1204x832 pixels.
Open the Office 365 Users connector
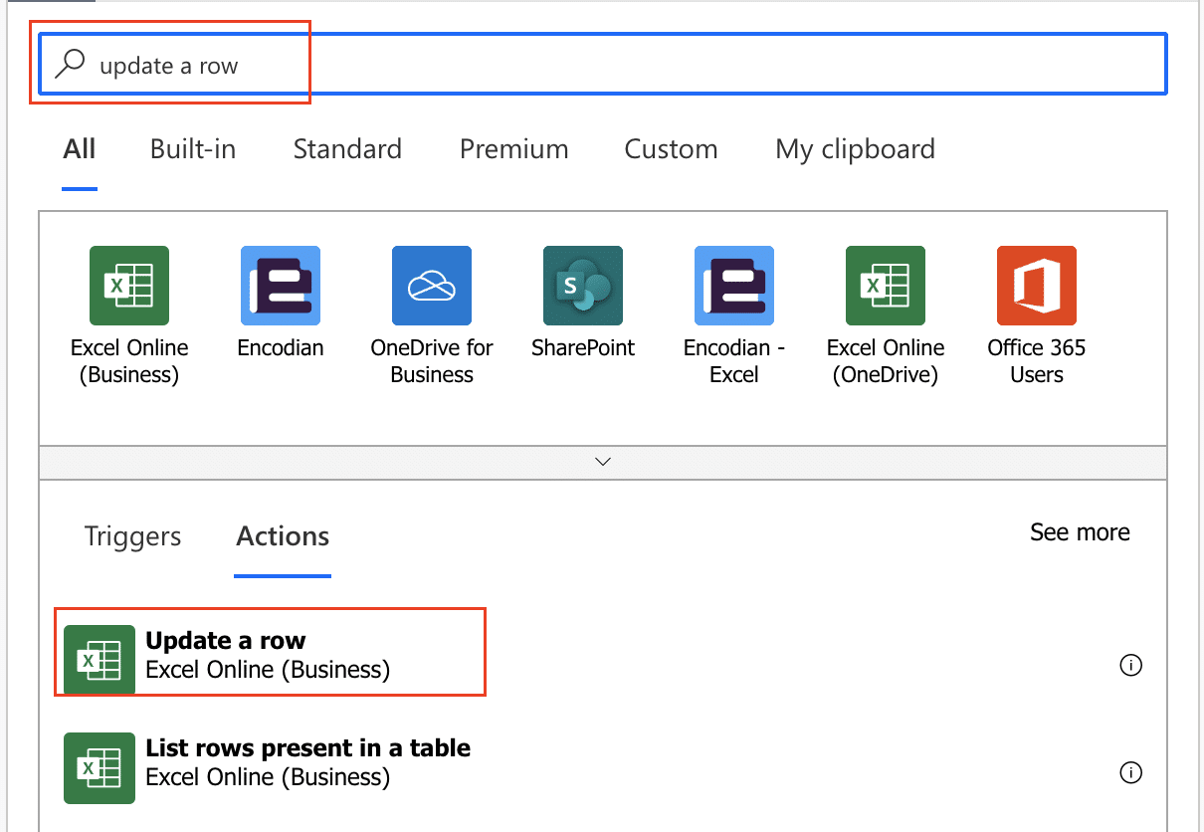pos(1037,286)
